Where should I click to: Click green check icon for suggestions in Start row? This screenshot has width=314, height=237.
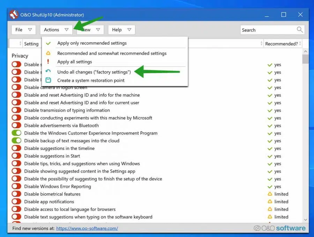point(270,156)
